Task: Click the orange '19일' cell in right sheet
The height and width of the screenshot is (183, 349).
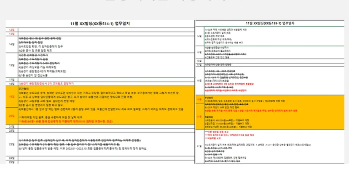Action: pyautogui.click(x=199, y=100)
